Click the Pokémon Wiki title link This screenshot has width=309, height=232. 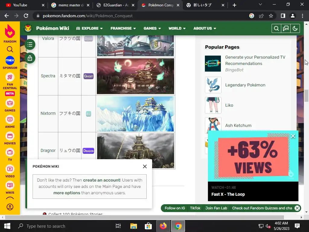point(53,28)
